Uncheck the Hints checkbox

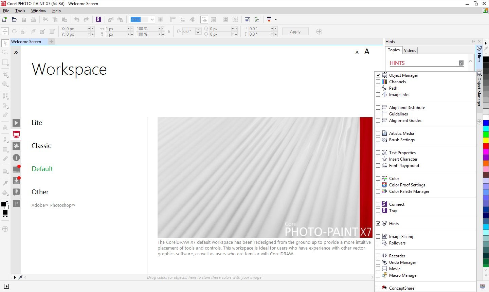pyautogui.click(x=378, y=223)
